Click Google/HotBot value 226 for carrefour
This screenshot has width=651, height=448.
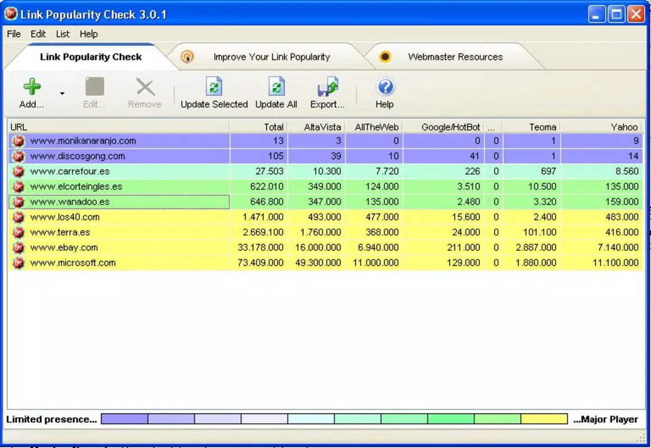click(x=473, y=171)
